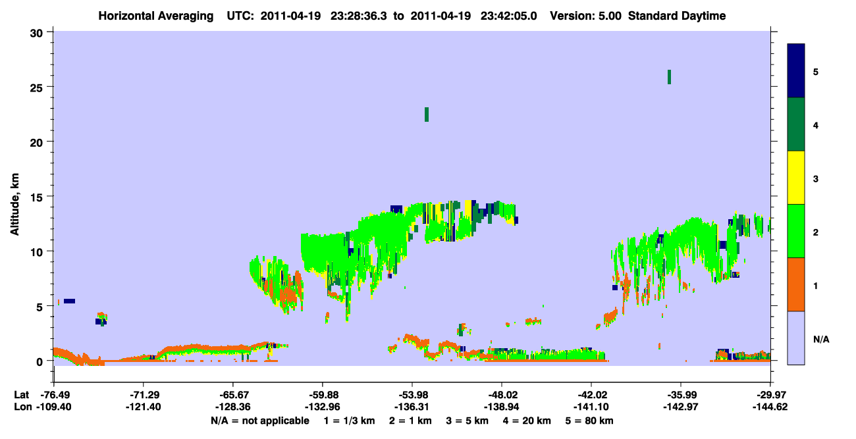The width and height of the screenshot is (856, 439).
Task: Click the isolated green feature near 26 km altitude
Action: (x=669, y=77)
